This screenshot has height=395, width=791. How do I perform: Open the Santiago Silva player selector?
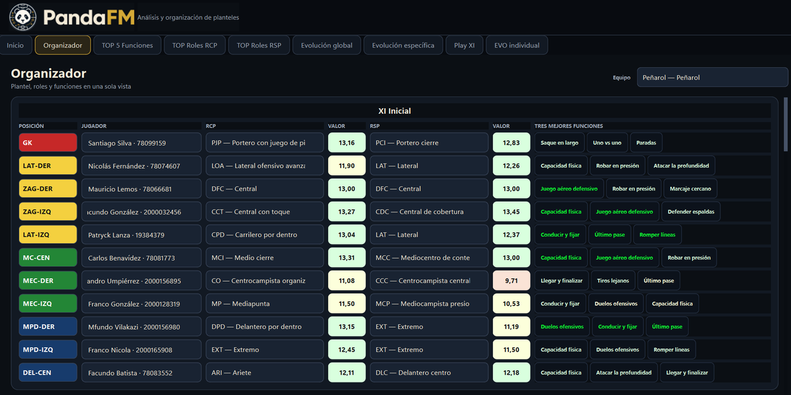point(141,143)
